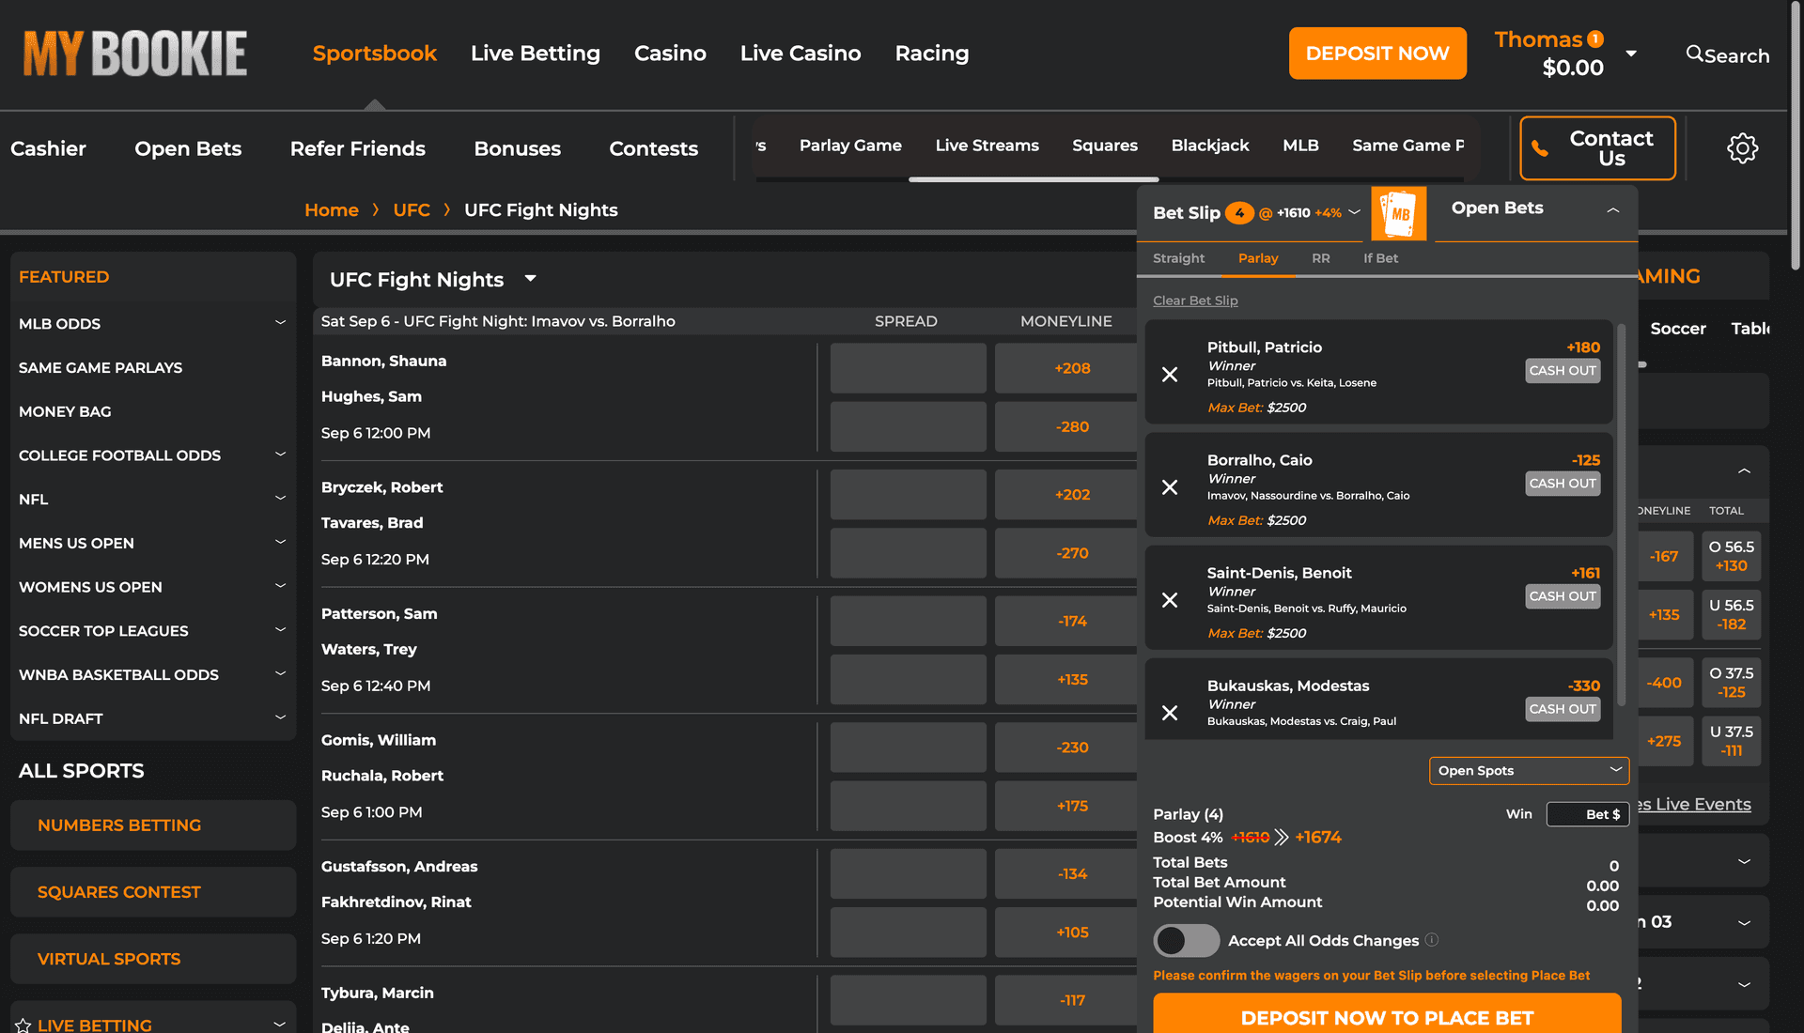Click DEPOSIT NOW TO PLACE BET
Image resolution: width=1804 pixels, height=1033 pixels.
1387,1018
